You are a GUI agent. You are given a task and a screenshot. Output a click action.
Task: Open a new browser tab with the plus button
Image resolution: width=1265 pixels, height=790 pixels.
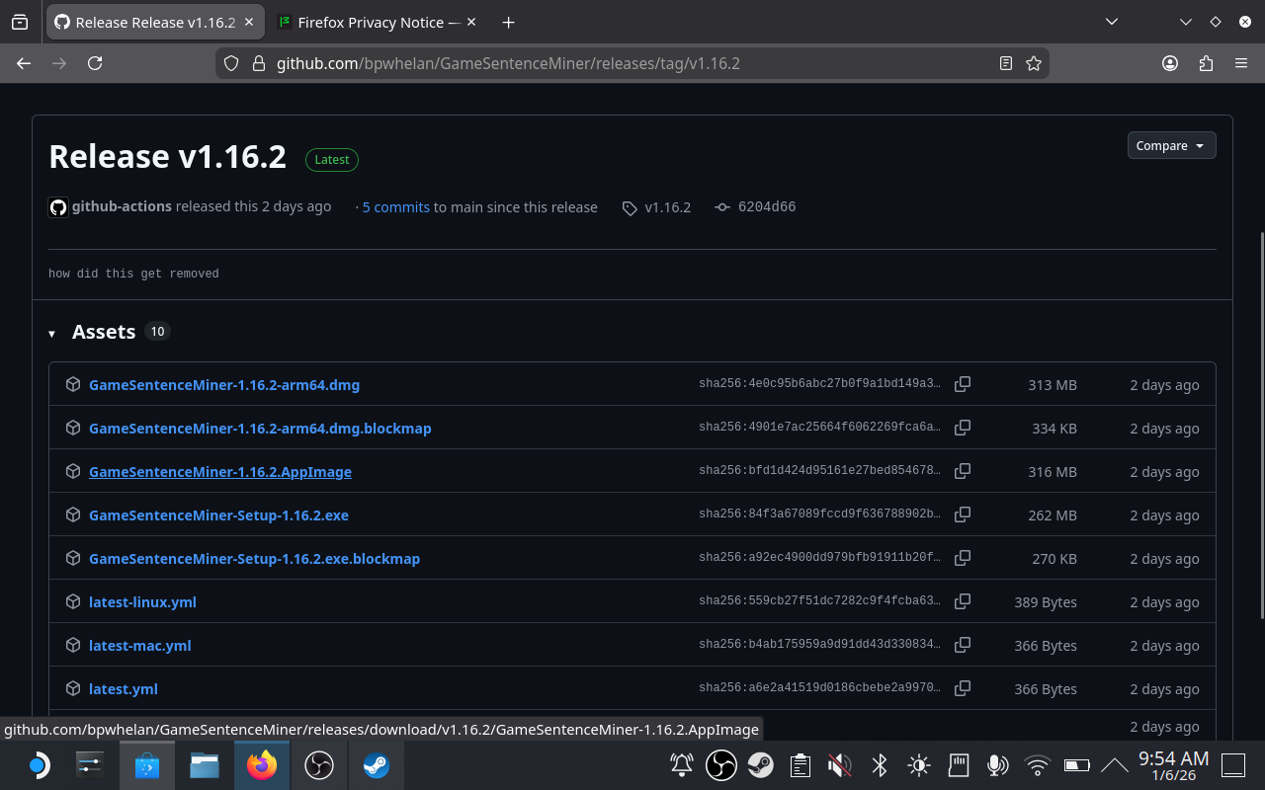508,22
